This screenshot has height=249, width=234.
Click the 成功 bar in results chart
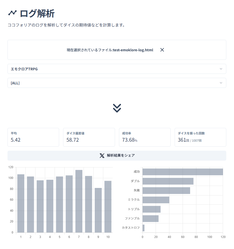click(182, 172)
